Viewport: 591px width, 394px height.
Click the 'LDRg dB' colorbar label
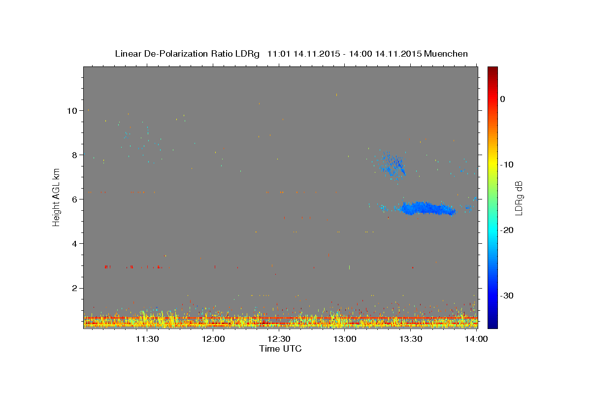518,198
